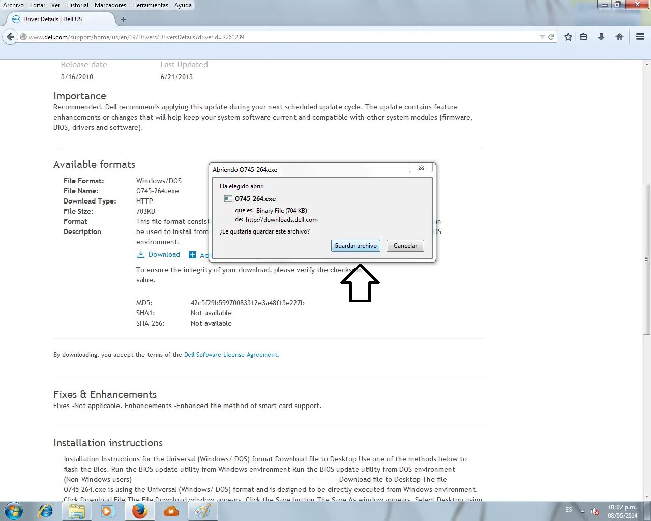Open the Ver menu

[55, 5]
